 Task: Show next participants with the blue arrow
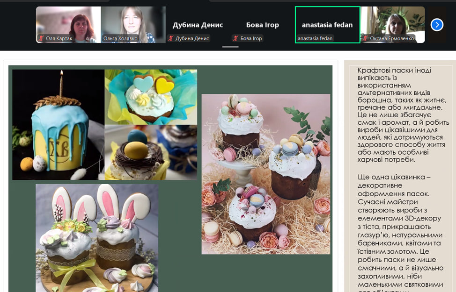pos(436,25)
